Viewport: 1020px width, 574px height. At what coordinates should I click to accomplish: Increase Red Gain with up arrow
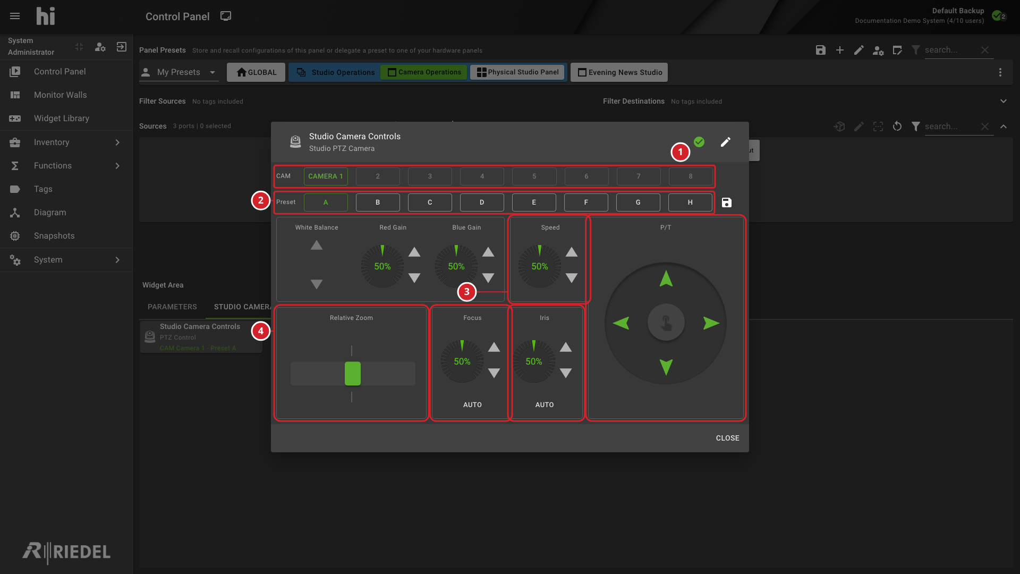(x=414, y=252)
